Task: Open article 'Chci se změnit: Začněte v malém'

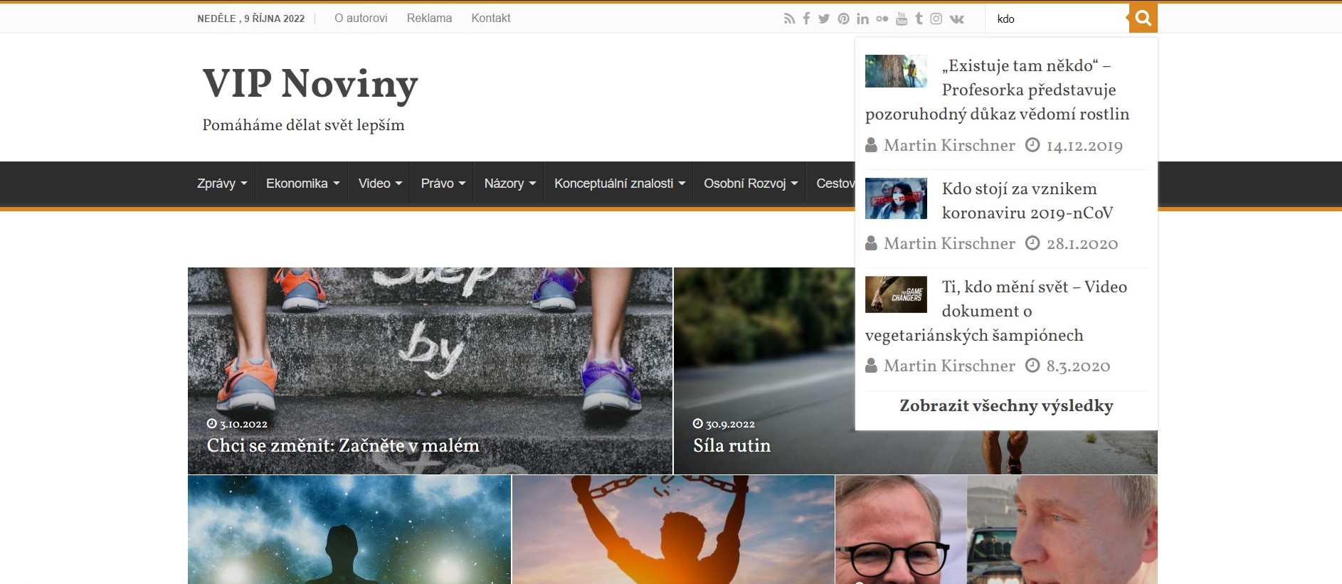Action: click(343, 446)
